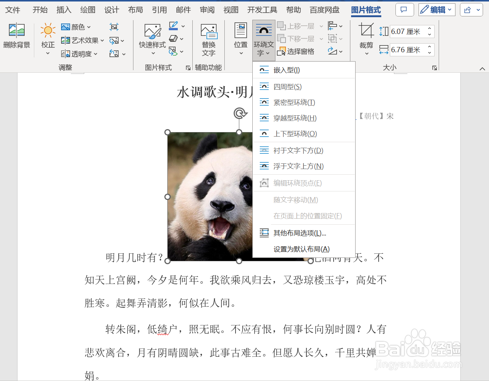This screenshot has width=489, height=381.
Task: Select 浮于文字上方 in front of text
Action: point(304,166)
